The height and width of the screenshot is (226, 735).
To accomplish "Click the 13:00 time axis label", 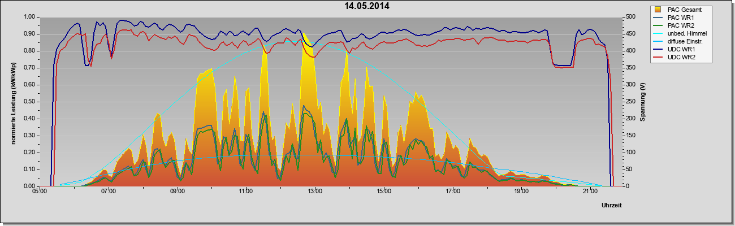I will [x=315, y=192].
